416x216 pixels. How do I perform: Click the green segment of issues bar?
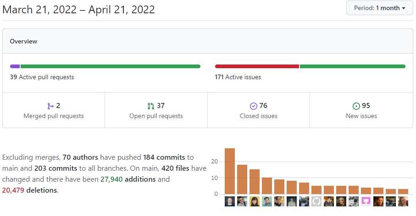click(x=353, y=66)
